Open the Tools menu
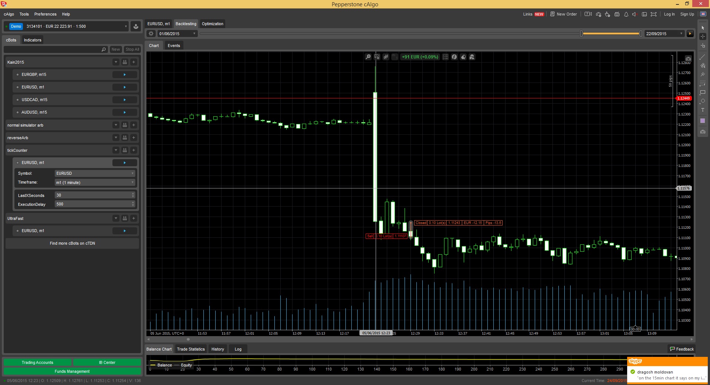The image size is (710, 385). pyautogui.click(x=24, y=14)
